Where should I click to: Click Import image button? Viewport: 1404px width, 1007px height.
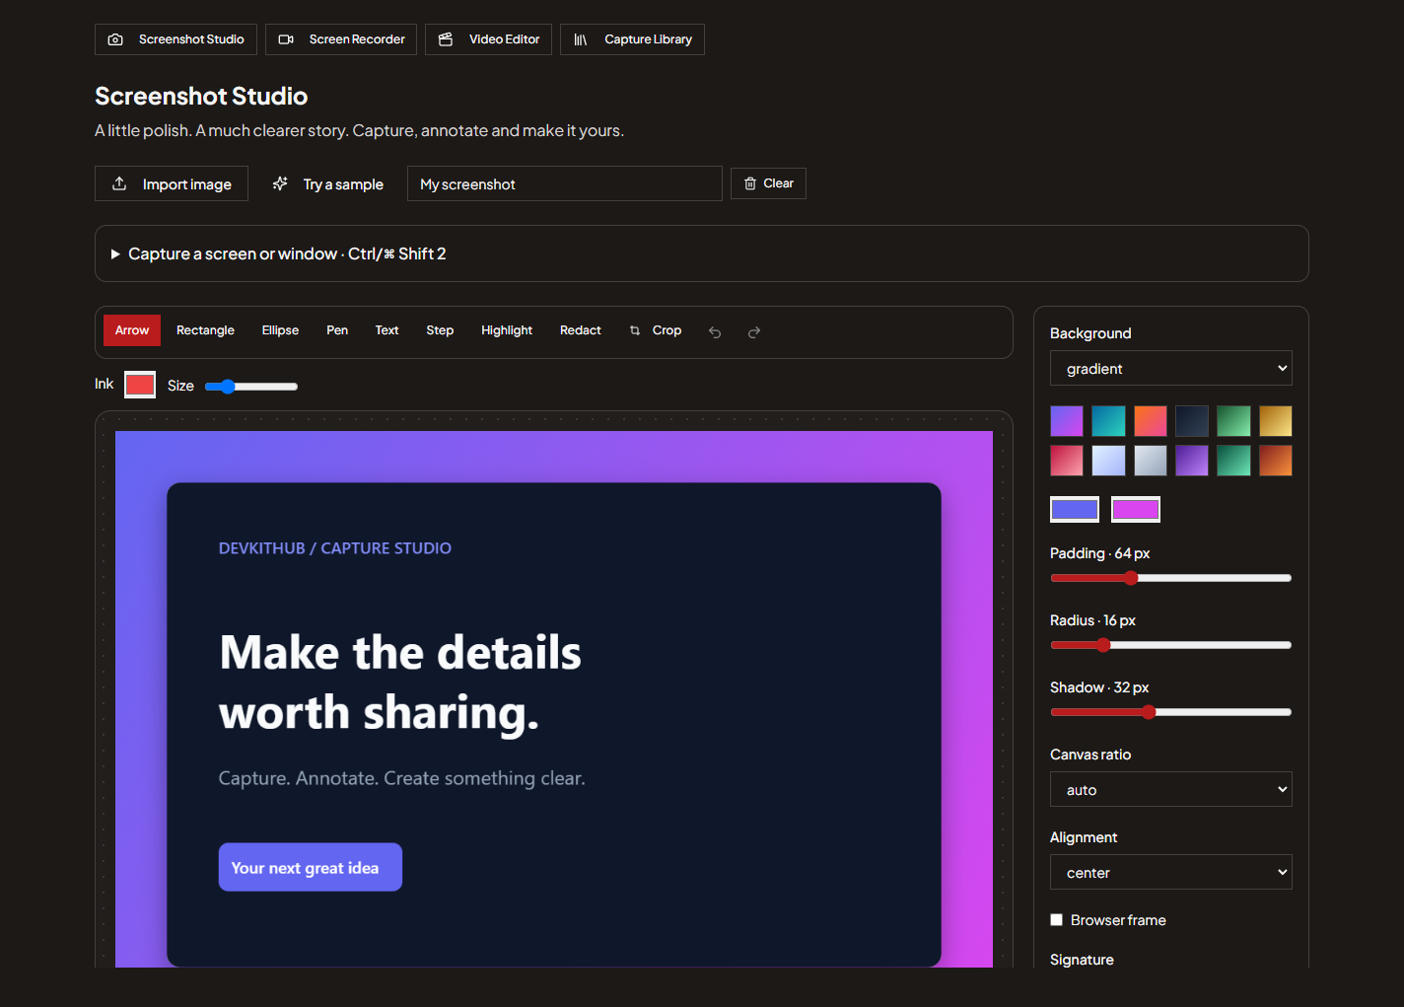[x=172, y=183]
